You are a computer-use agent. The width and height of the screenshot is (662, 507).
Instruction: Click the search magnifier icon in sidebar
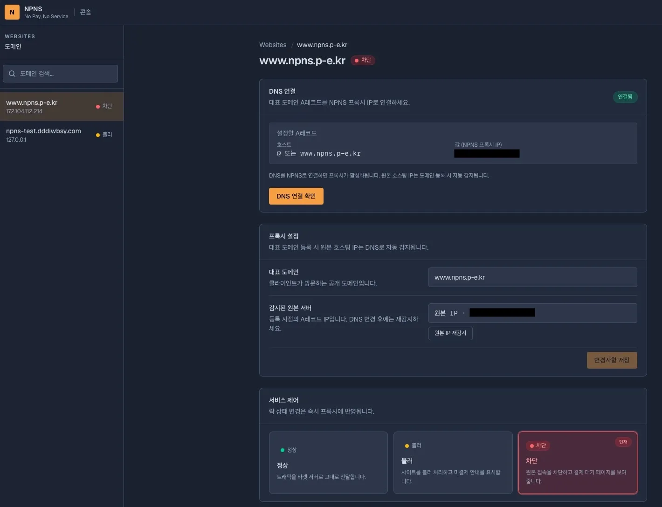click(12, 74)
